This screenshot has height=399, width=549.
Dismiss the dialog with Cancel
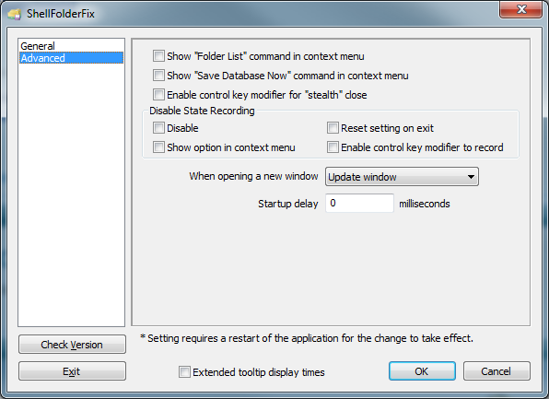coord(496,371)
